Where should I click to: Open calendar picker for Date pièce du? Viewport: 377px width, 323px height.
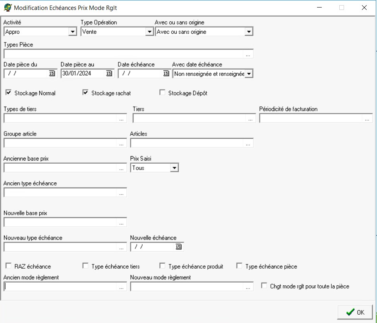point(52,73)
